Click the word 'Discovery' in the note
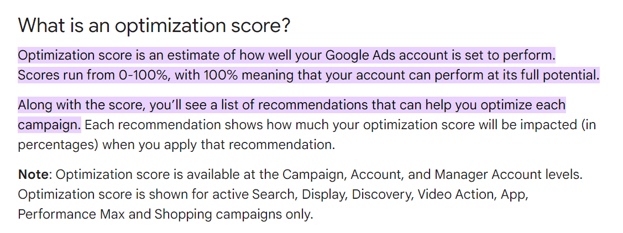 [381, 194]
